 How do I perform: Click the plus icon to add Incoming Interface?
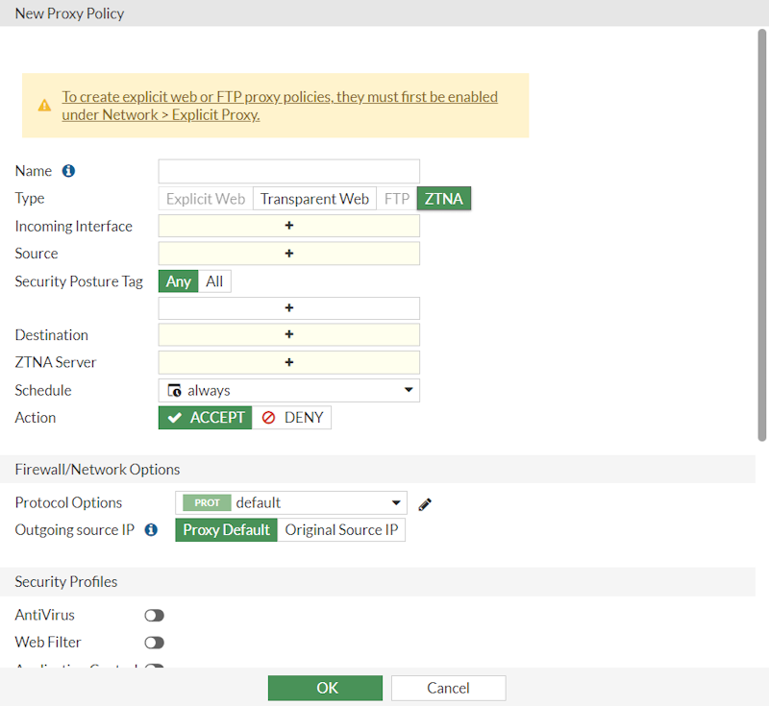pyautogui.click(x=288, y=225)
